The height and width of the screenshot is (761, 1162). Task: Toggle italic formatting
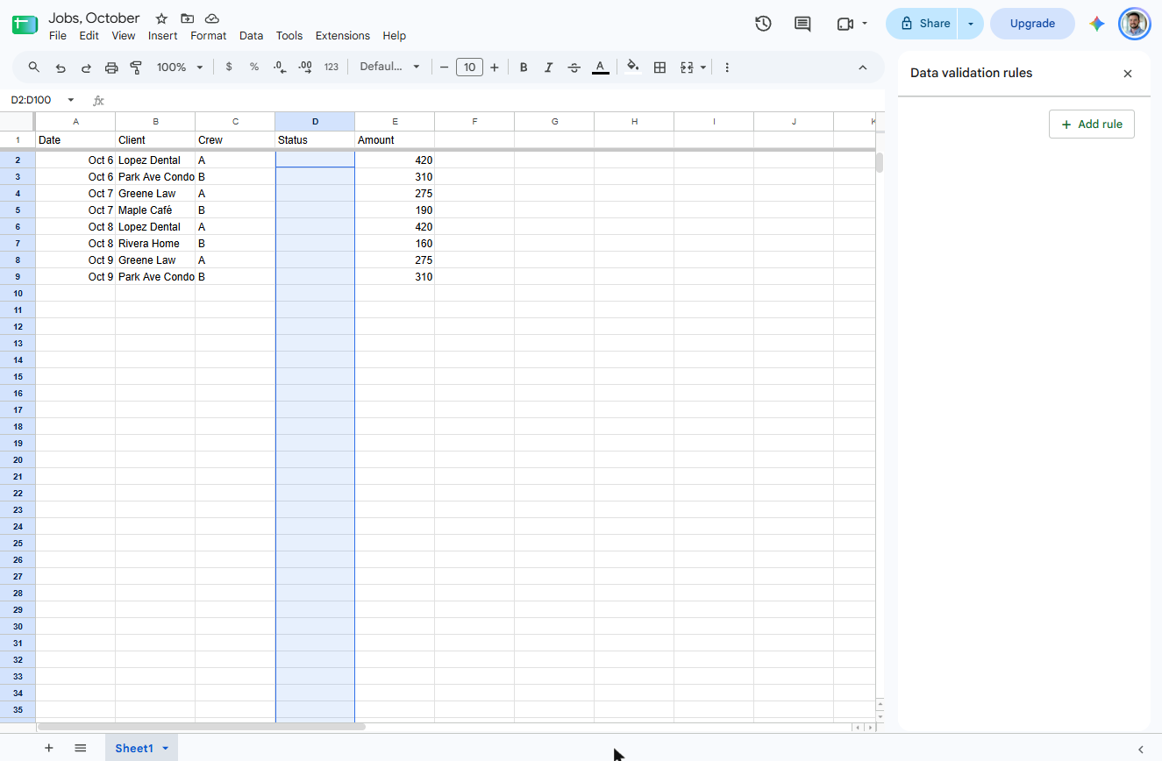[x=549, y=67]
